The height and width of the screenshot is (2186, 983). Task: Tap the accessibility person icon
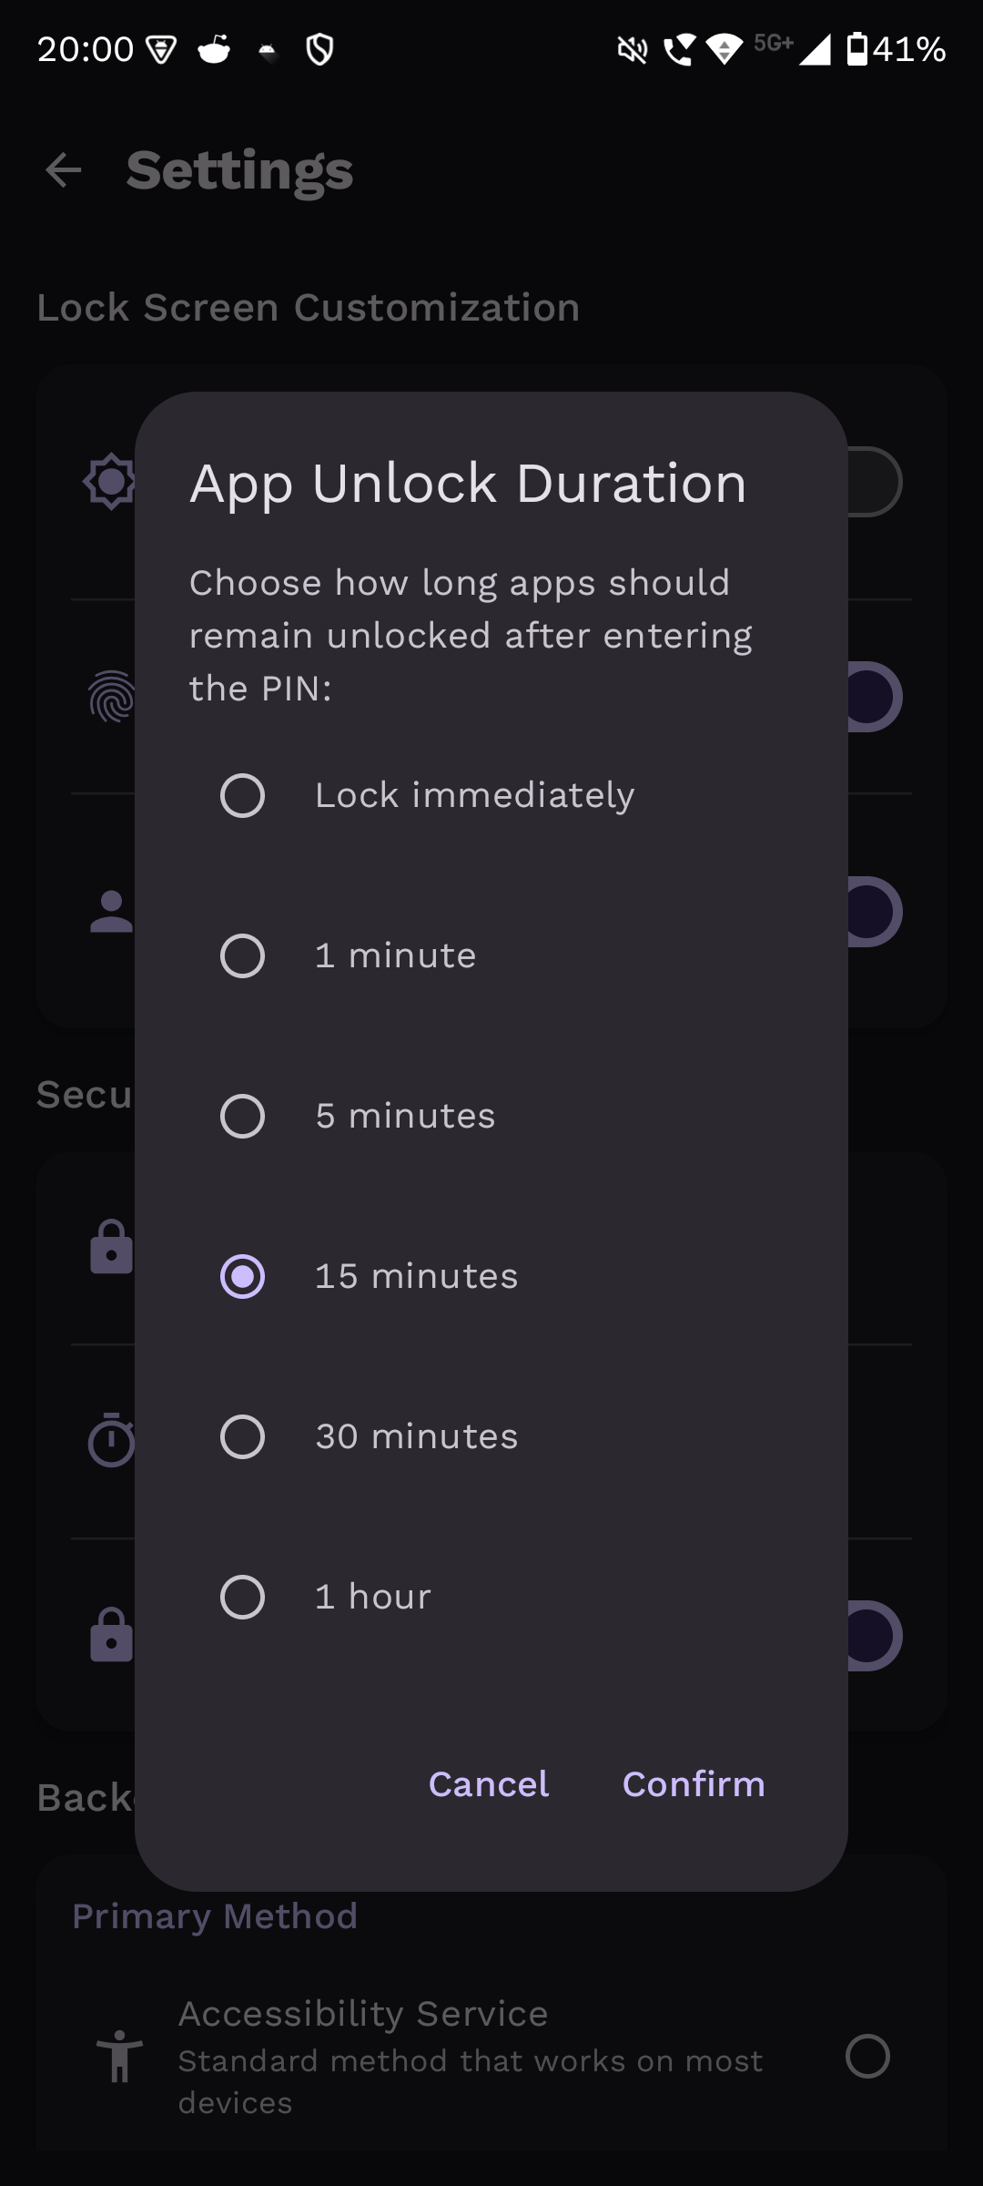pyautogui.click(x=119, y=2056)
